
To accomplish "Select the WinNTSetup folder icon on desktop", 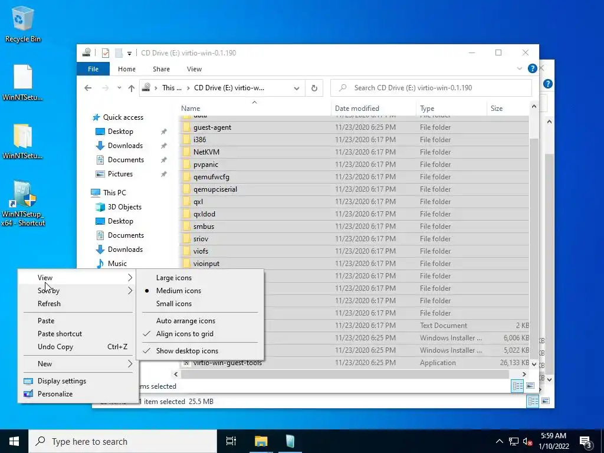I will (x=22, y=142).
